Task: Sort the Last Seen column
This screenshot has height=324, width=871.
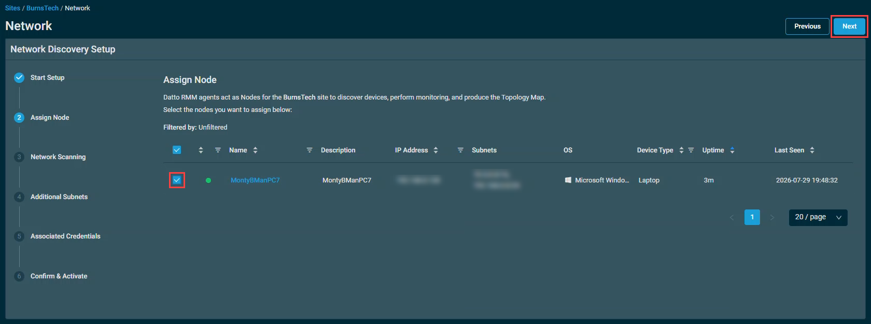Action: click(812, 150)
